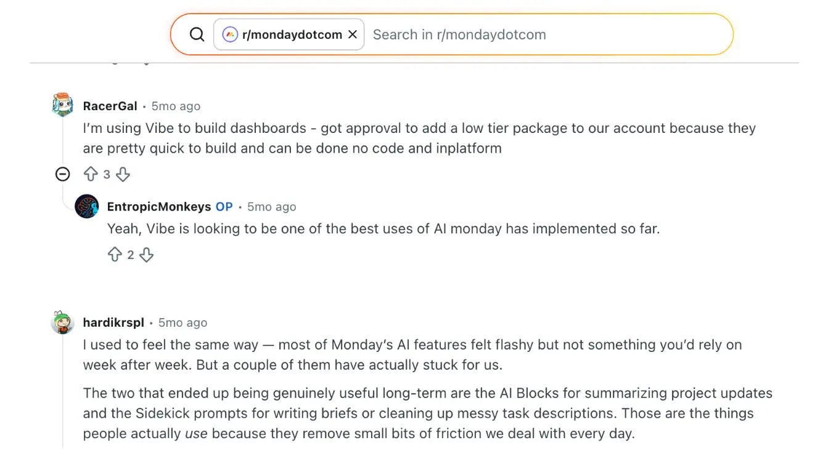Image resolution: width=820 pixels, height=459 pixels.
Task: Click the search magnifier icon
Action: tap(197, 34)
